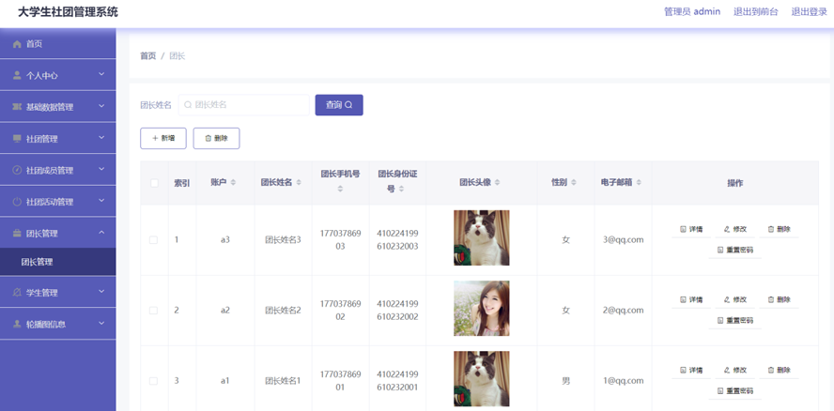Click 修改 for row a3
This screenshot has height=411, width=834.
click(x=735, y=229)
